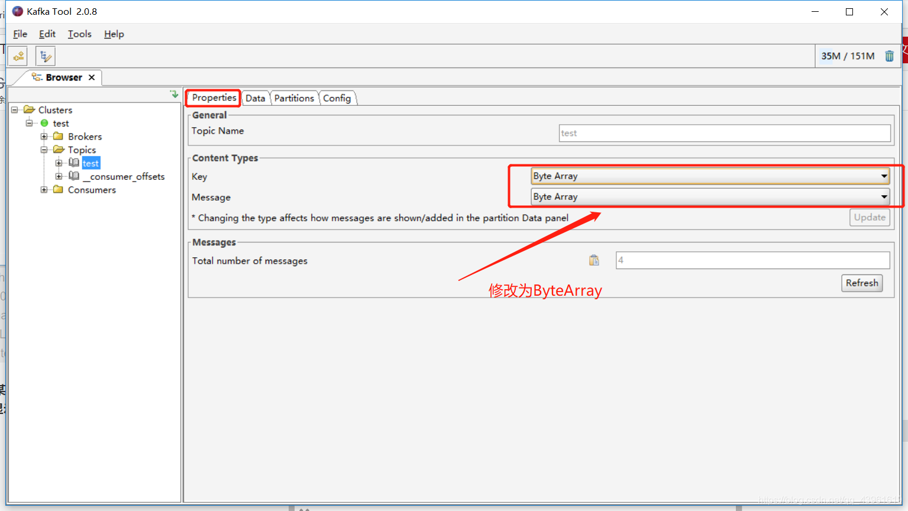The width and height of the screenshot is (908, 511).
Task: Click the book icon of test topic
Action: click(74, 163)
